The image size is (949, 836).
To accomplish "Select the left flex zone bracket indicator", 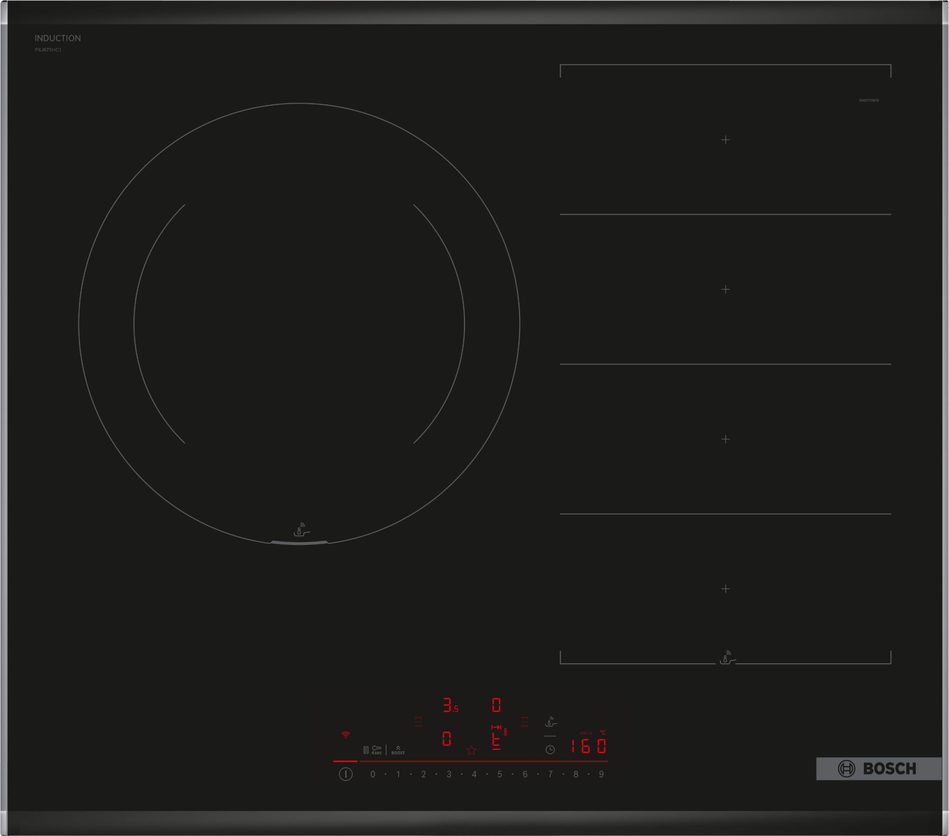I will tap(418, 722).
